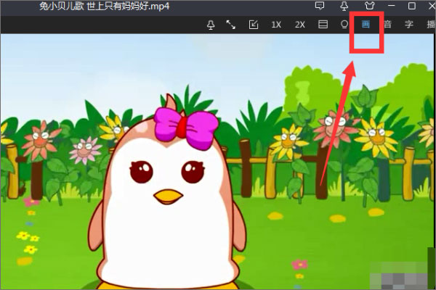This screenshot has height=290, width=436.
Task: Open the 字 subtitle settings tab
Action: 408,25
